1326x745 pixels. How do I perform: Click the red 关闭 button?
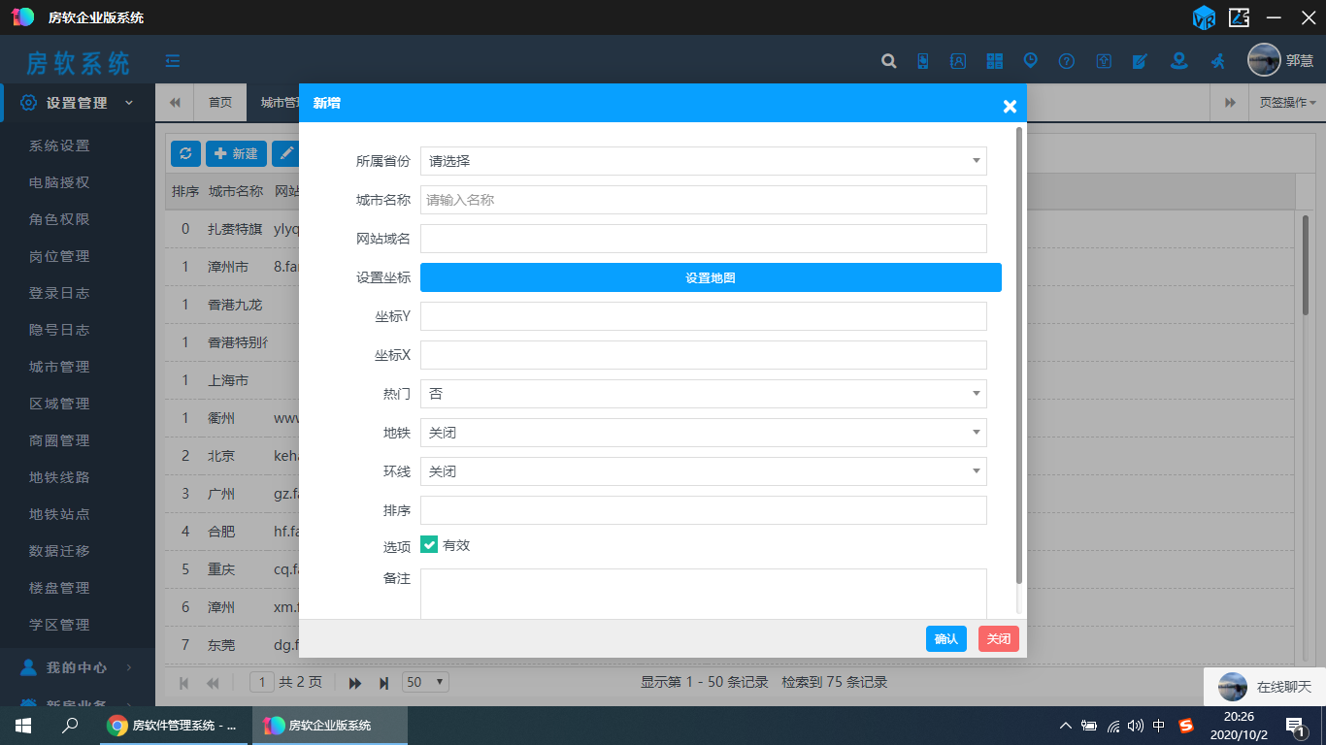(999, 638)
